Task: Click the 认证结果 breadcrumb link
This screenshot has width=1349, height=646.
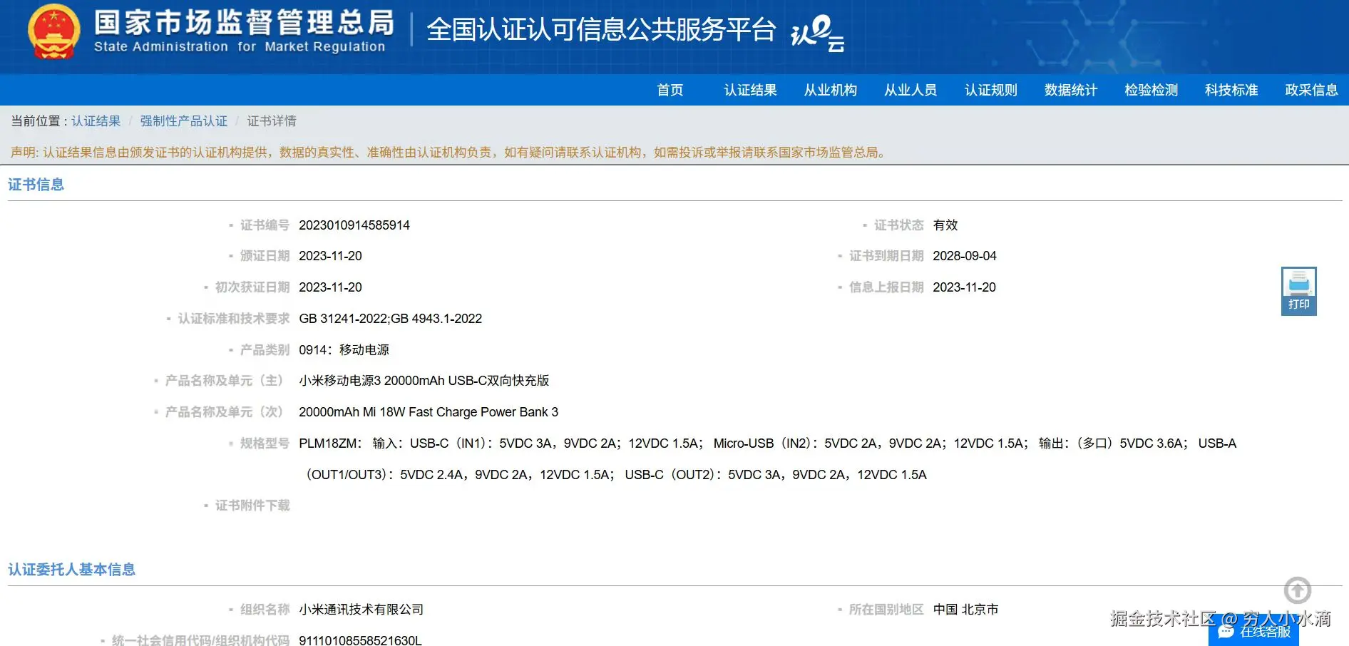Action: [96, 121]
